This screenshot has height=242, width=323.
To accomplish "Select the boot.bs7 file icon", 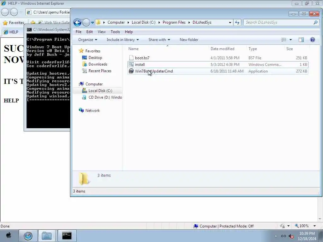I will click(x=131, y=58).
